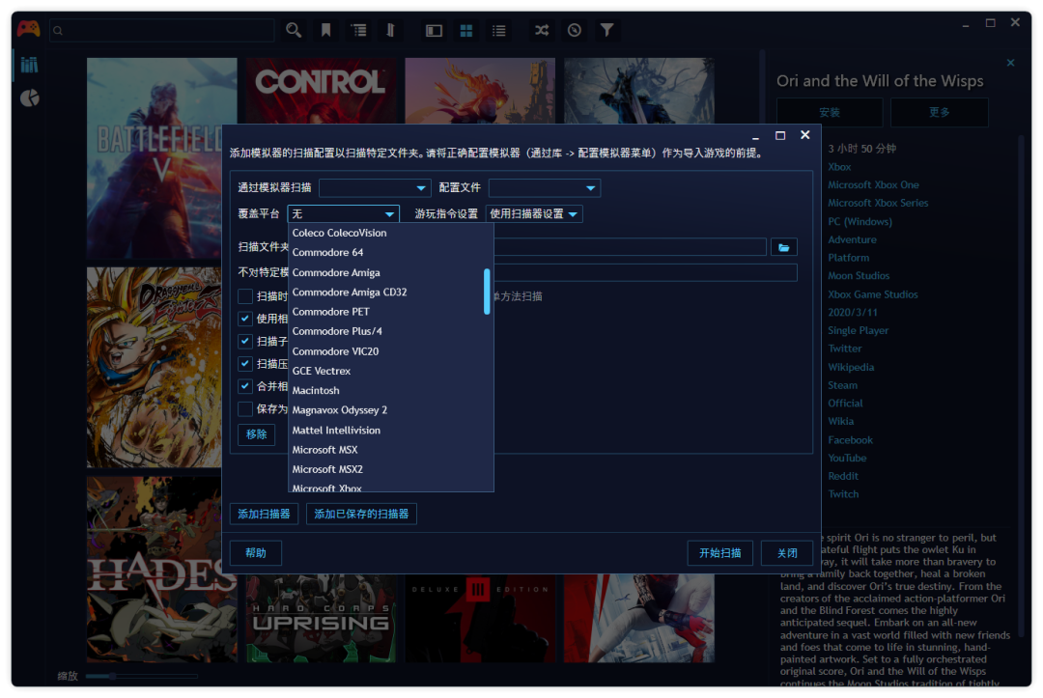The height and width of the screenshot is (698, 1043).
Task: Click the search magnifier icon
Action: 294,30
